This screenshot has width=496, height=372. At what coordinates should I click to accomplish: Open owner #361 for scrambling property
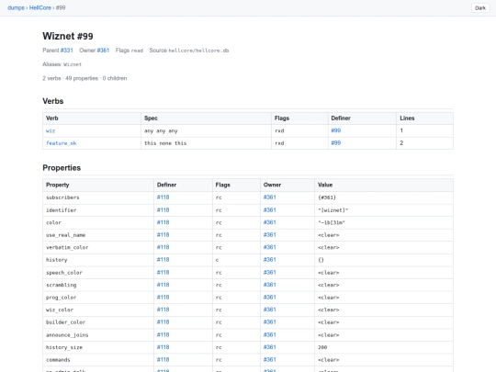269,285
